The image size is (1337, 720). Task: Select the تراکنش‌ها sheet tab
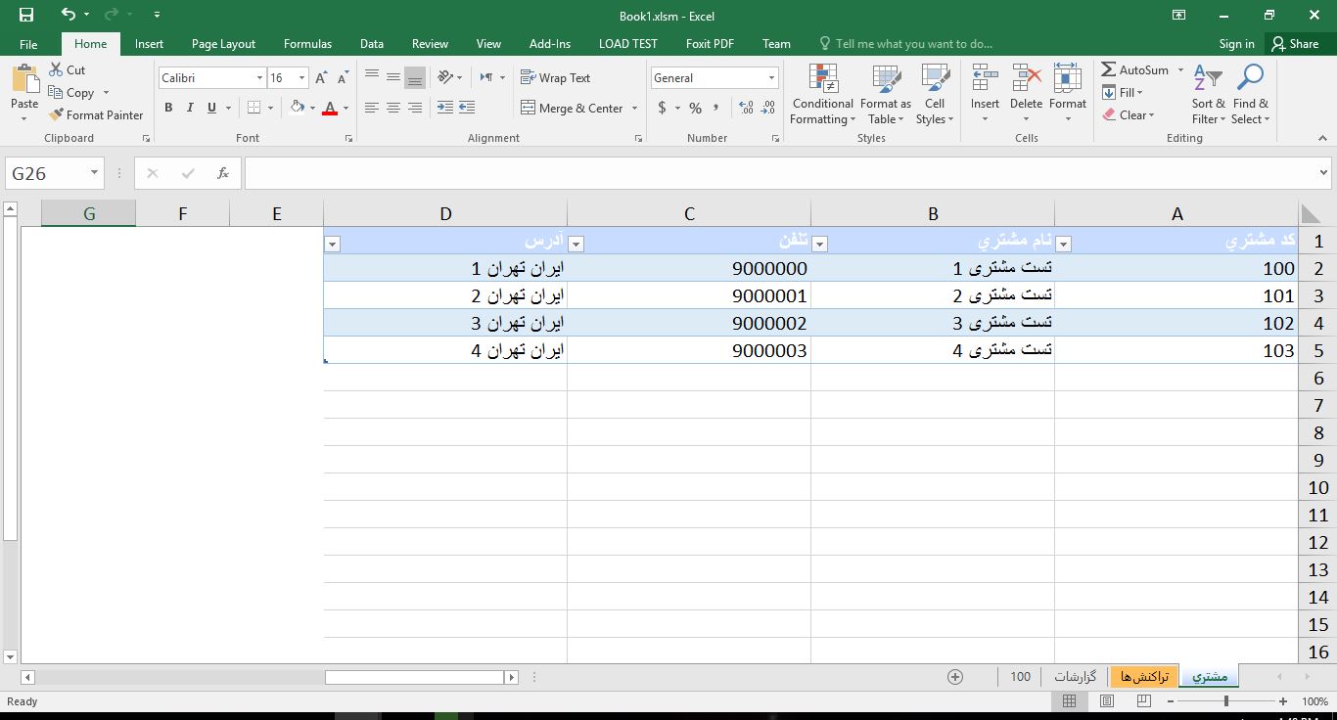1144,676
